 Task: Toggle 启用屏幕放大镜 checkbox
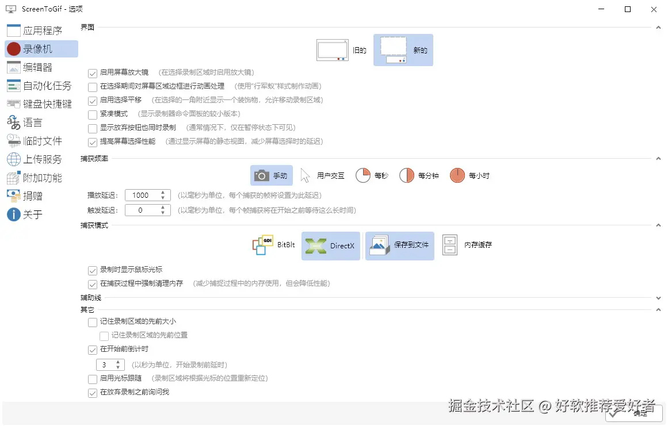point(93,73)
